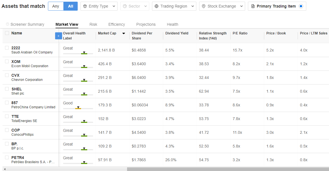Click the Any match button
This screenshot has height=171, width=329.
[x=56, y=6]
